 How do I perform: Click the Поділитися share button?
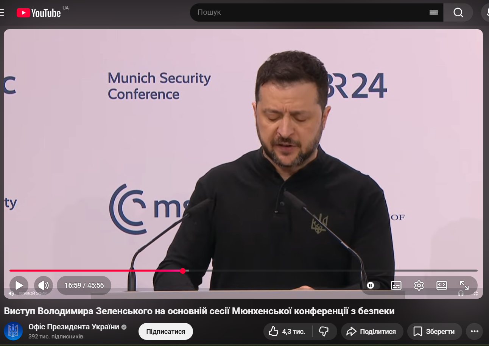point(371,332)
